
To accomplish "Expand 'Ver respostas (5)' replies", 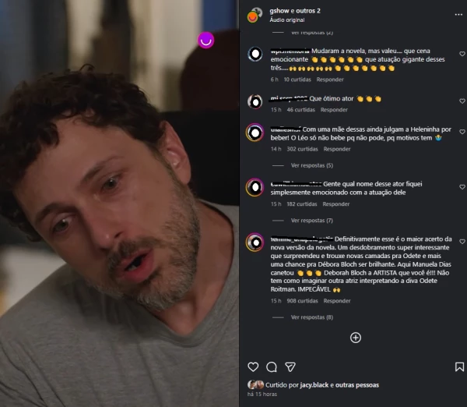I will point(312,165).
